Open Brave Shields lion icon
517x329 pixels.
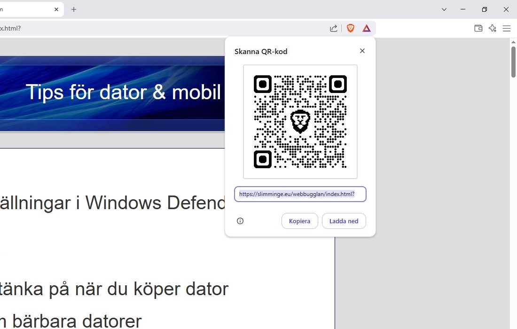pyautogui.click(x=351, y=28)
